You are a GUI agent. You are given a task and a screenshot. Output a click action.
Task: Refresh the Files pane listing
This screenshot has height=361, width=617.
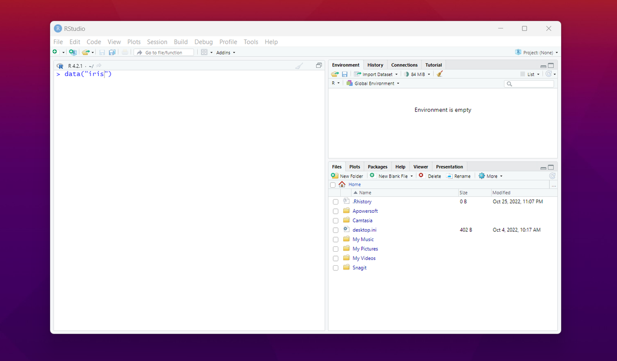point(552,176)
